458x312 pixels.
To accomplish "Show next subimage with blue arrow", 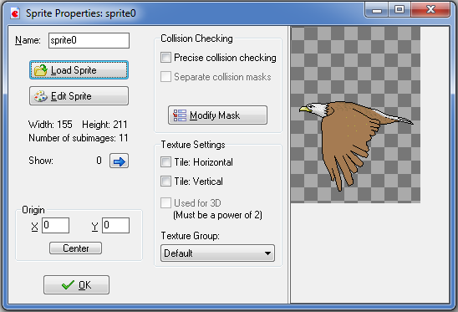I will coord(119,161).
